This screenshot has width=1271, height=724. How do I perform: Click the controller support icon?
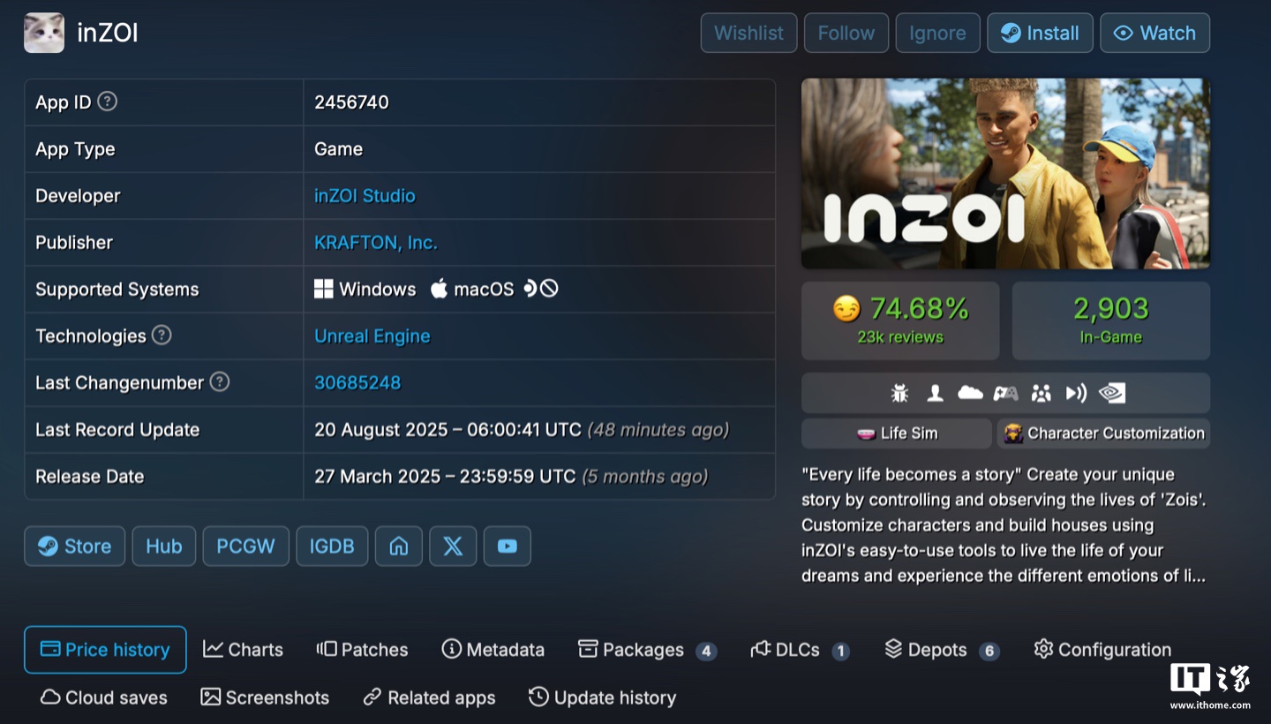[1006, 393]
